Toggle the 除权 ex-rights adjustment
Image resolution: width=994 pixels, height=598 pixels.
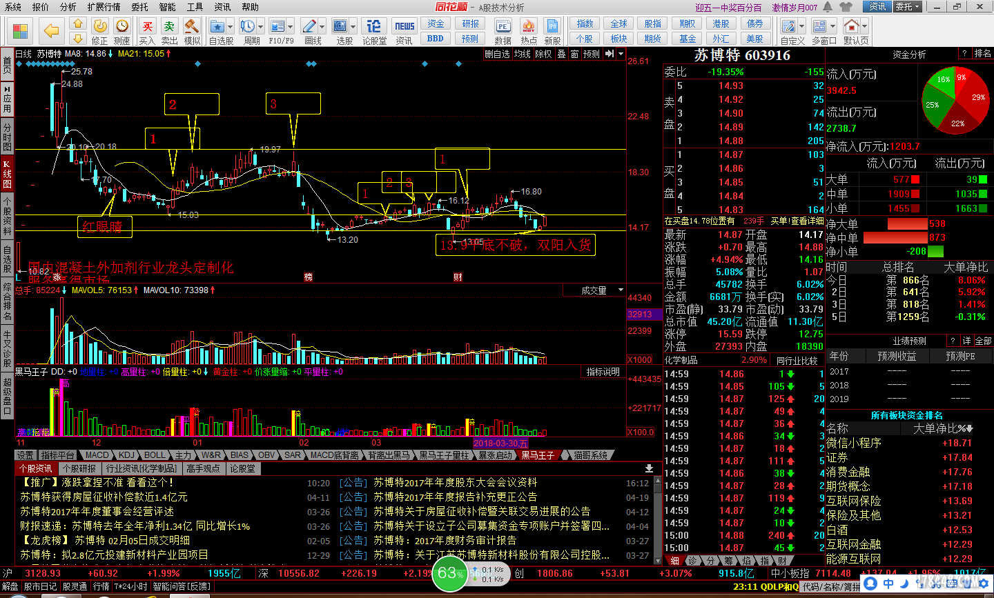[x=544, y=54]
